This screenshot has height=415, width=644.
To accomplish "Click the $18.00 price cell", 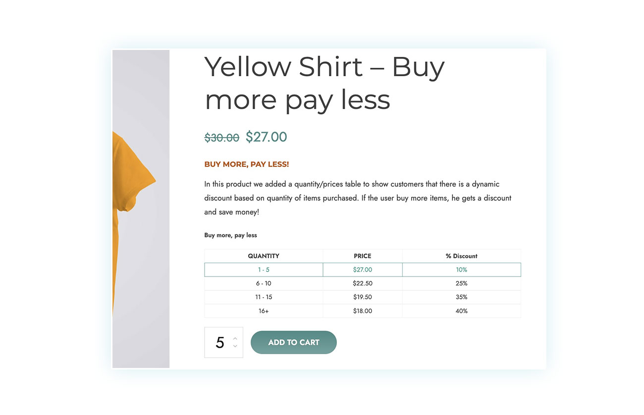I will (x=363, y=311).
